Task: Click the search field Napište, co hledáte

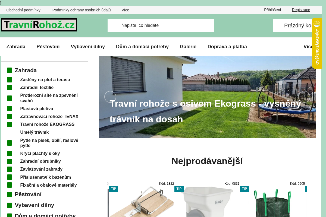Action: click(x=161, y=25)
